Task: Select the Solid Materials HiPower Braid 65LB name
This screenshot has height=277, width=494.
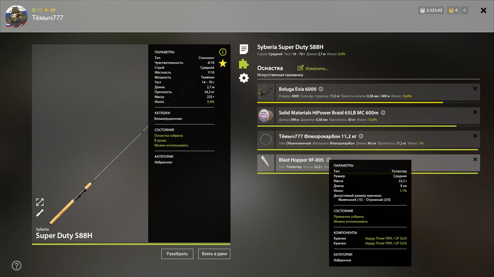Action: [329, 113]
